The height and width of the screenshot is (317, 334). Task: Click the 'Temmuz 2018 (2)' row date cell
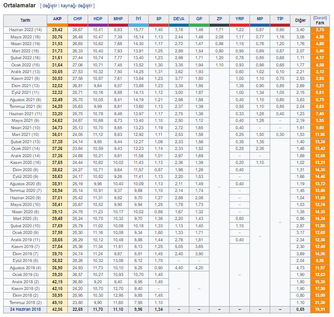tap(25, 302)
